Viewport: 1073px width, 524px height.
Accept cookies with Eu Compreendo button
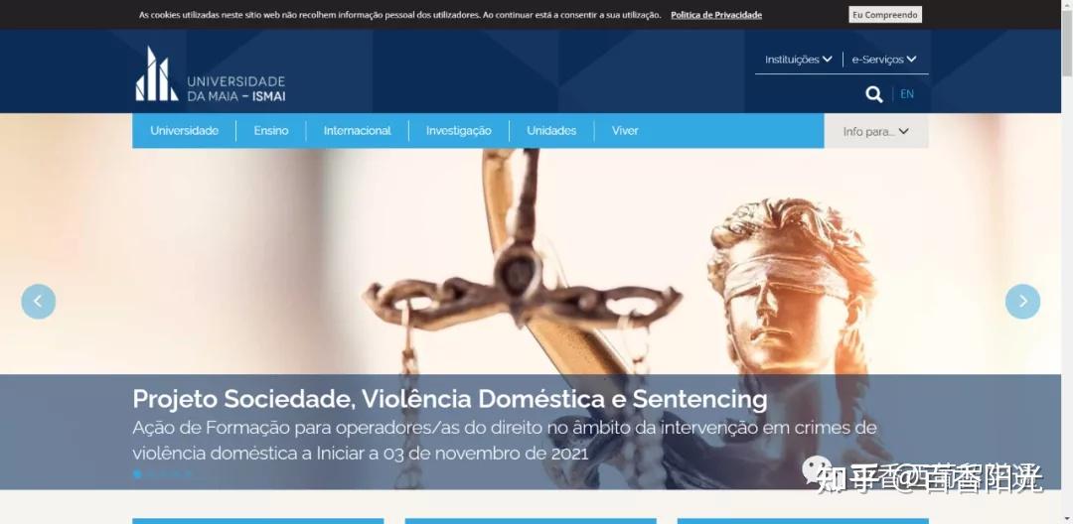click(885, 15)
